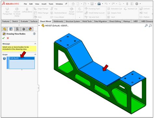
Task: Switch to the Features tab
Action: click(6, 21)
